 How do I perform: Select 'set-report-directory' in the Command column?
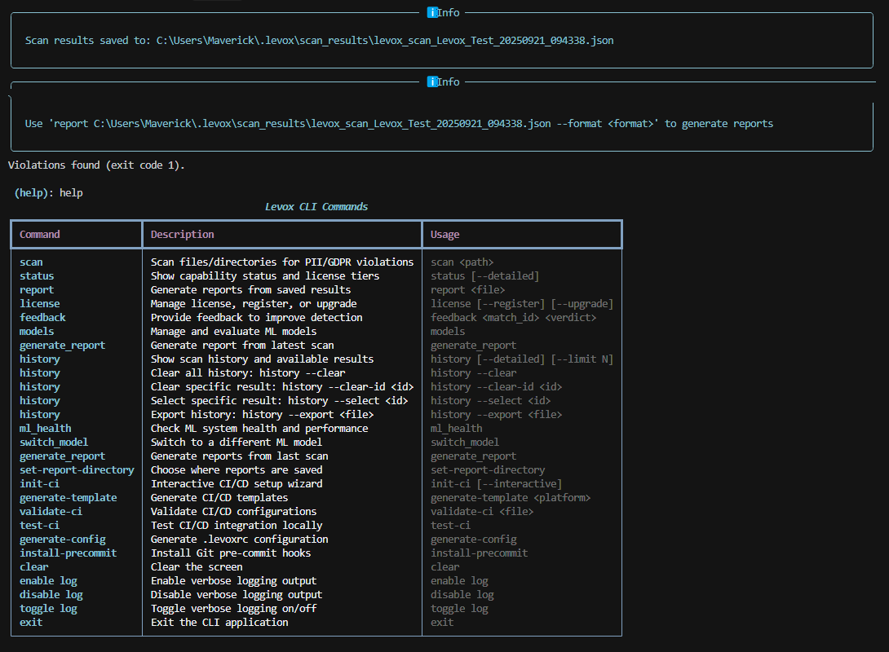pyautogui.click(x=77, y=469)
